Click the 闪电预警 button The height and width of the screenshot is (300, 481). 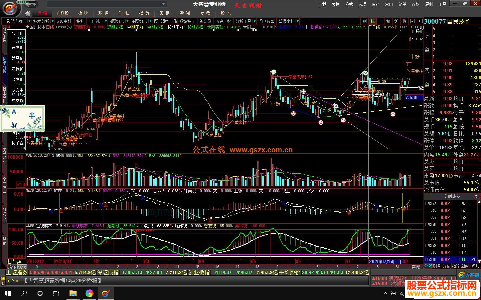[266, 21]
